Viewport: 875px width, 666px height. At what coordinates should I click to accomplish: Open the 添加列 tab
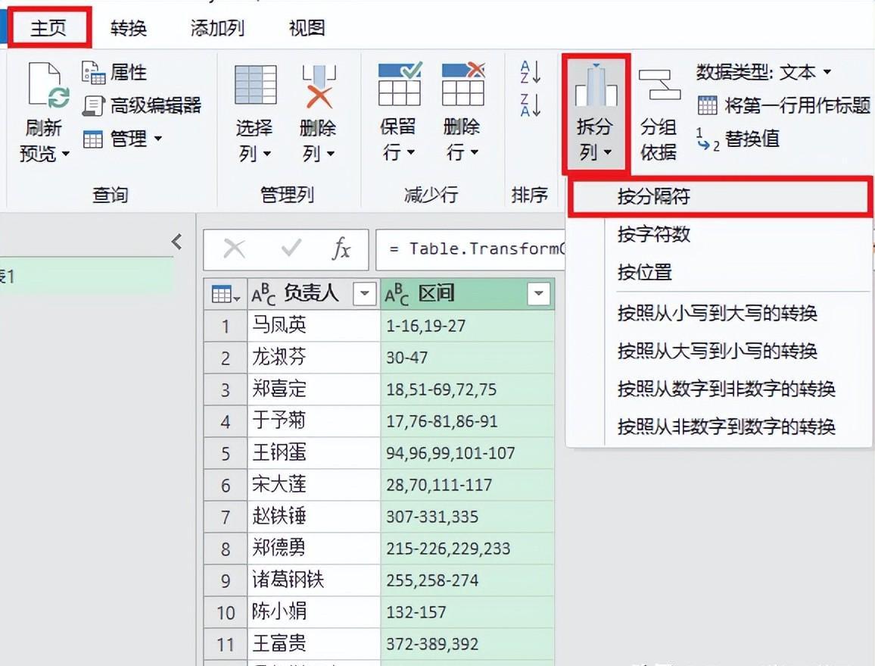(x=217, y=27)
